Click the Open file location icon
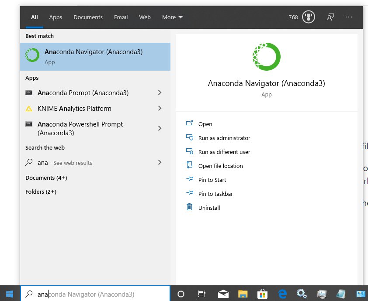Image resolution: width=368 pixels, height=301 pixels. coord(189,165)
